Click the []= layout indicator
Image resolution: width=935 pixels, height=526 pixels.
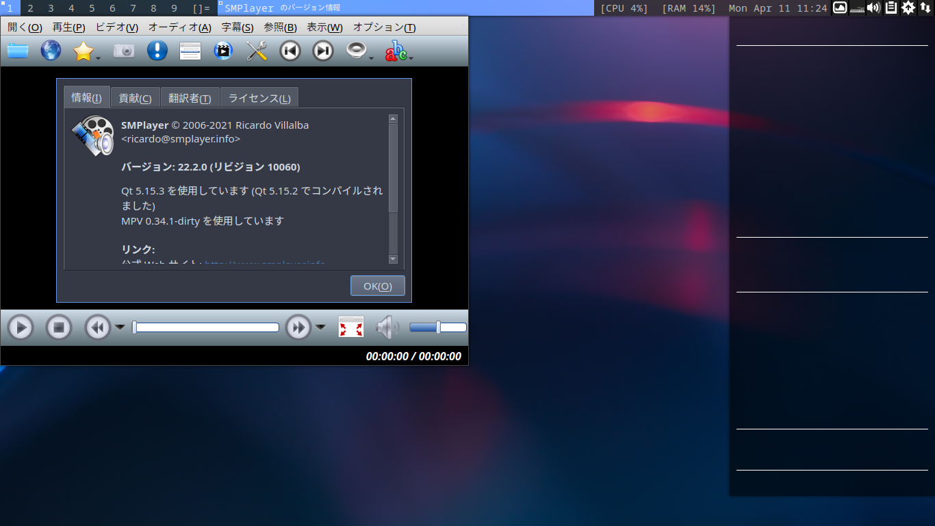tap(201, 8)
